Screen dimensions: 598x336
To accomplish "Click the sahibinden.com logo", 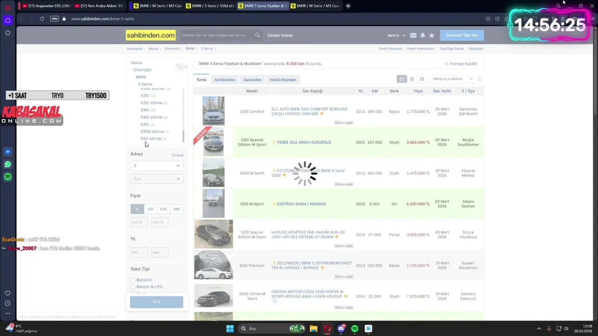I will [150, 35].
